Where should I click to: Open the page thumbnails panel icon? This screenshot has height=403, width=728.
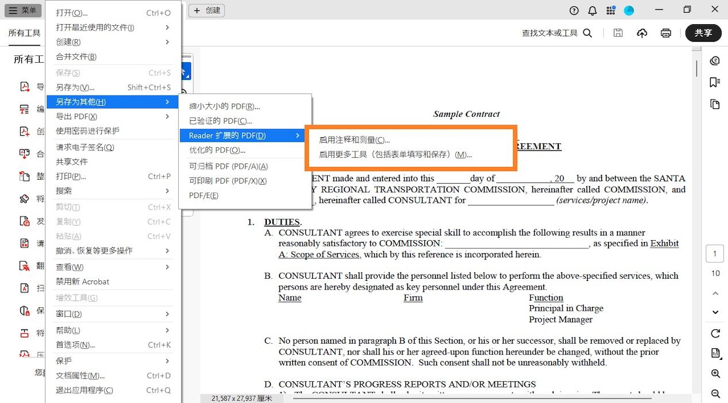[715, 104]
